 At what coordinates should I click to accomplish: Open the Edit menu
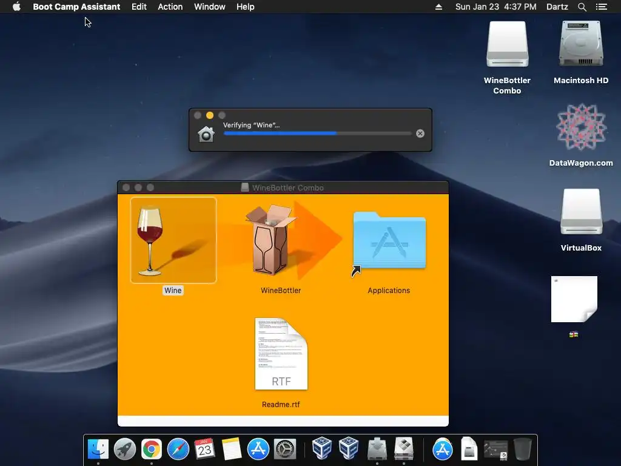pyautogui.click(x=139, y=7)
